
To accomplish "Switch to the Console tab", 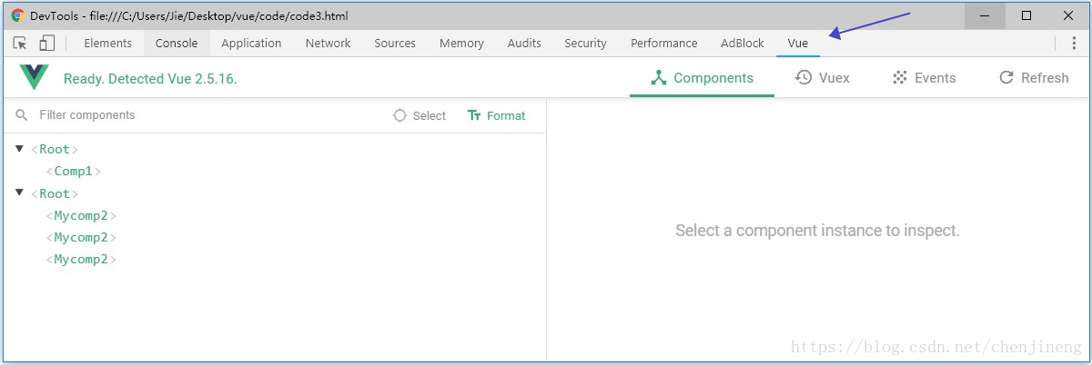I will coord(177,43).
